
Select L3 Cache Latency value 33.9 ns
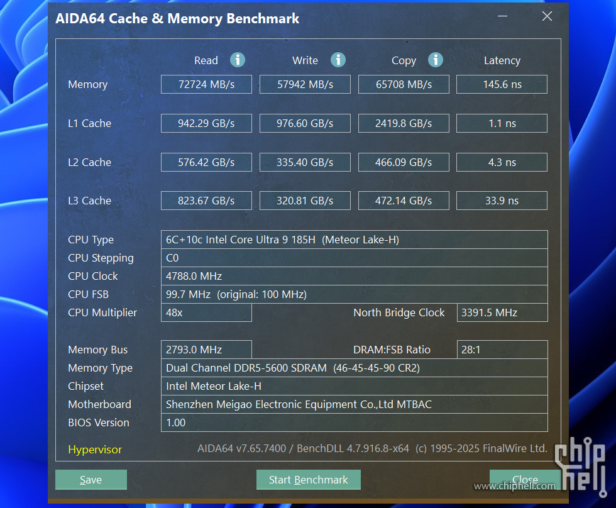(x=502, y=201)
